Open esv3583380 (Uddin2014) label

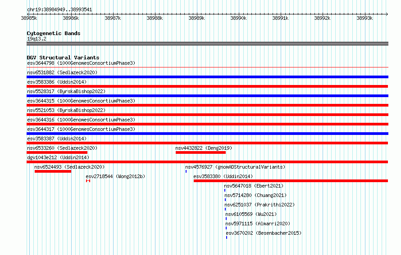(223, 176)
